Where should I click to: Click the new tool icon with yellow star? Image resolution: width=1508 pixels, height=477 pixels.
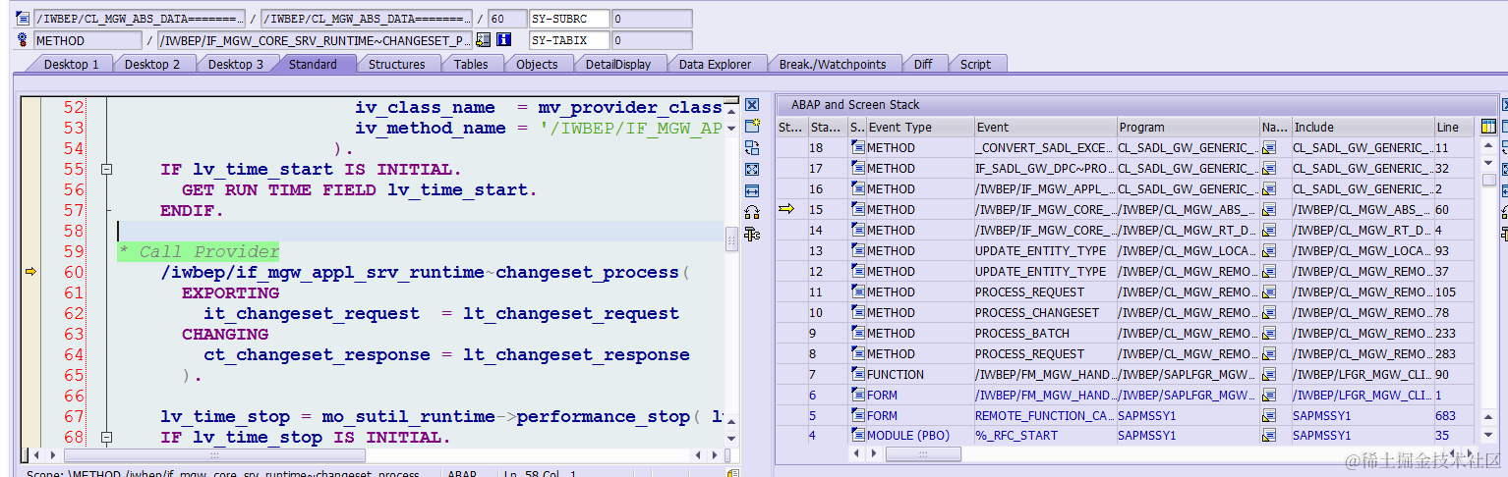(752, 127)
